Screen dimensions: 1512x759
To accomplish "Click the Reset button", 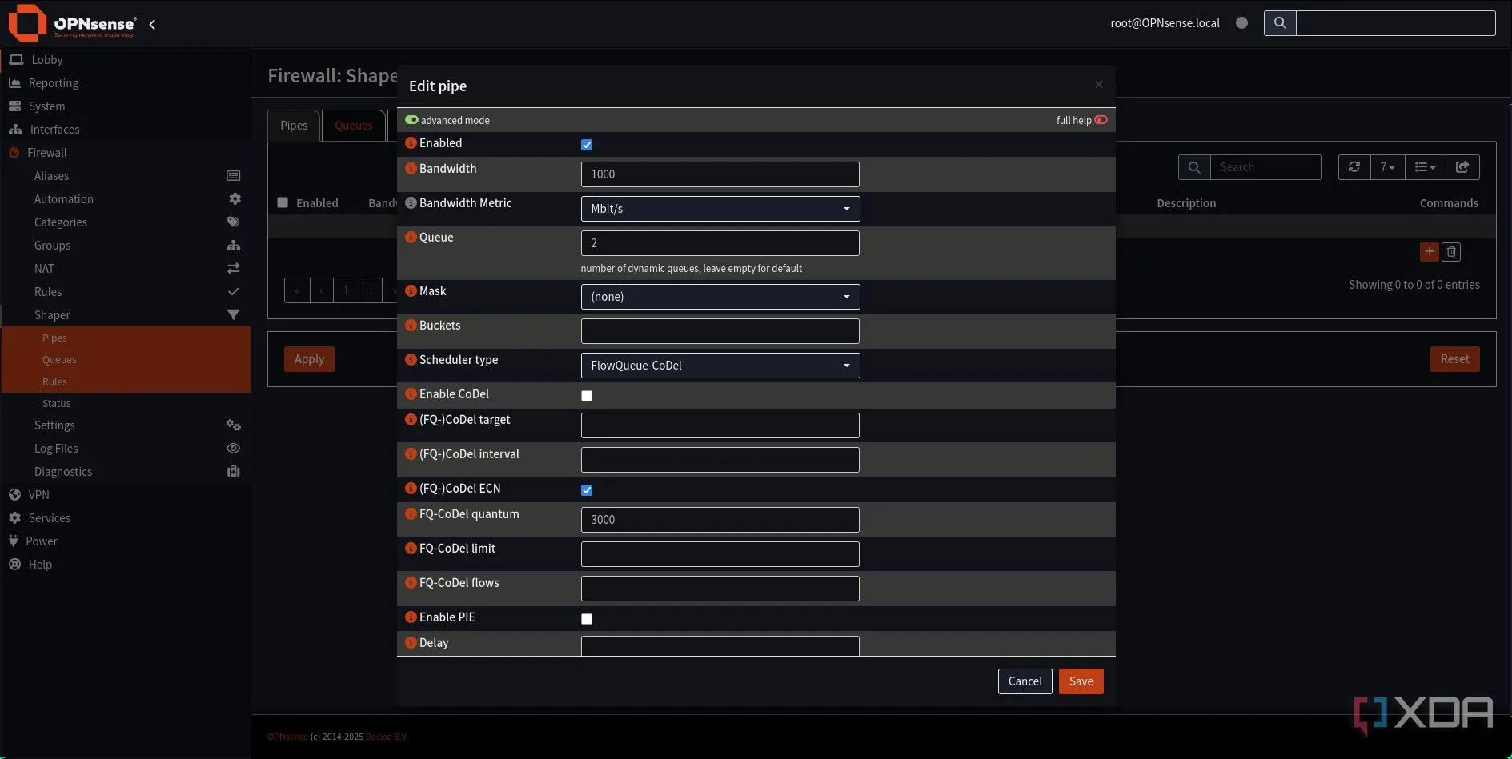I will click(x=1454, y=359).
